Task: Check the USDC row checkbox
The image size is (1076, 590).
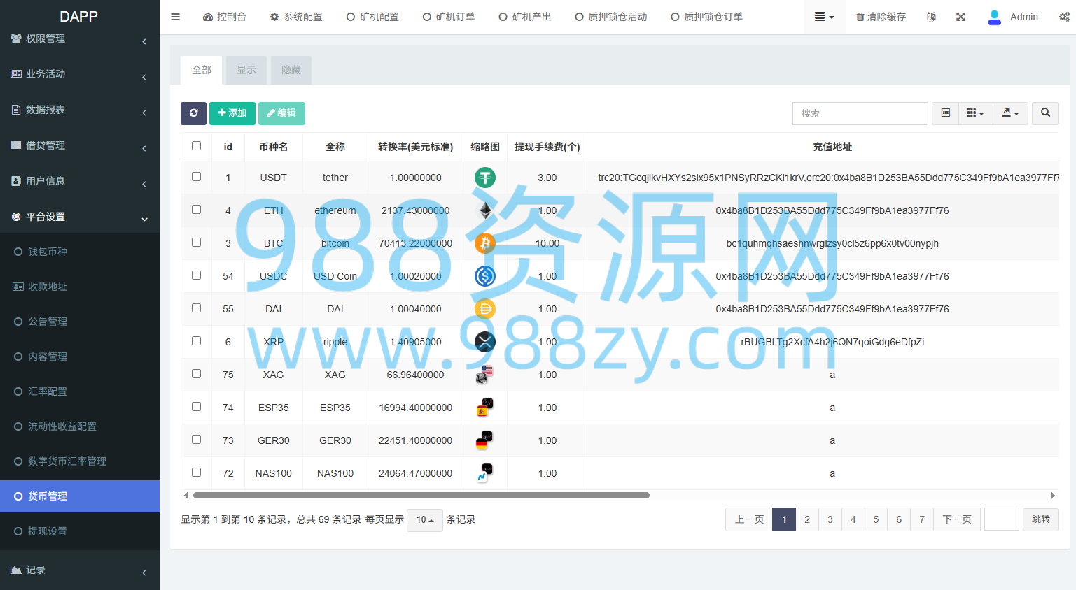Action: coord(197,275)
